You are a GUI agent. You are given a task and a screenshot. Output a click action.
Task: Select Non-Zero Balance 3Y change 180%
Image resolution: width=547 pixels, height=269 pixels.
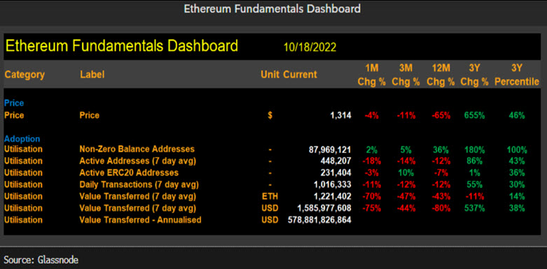tap(474, 150)
